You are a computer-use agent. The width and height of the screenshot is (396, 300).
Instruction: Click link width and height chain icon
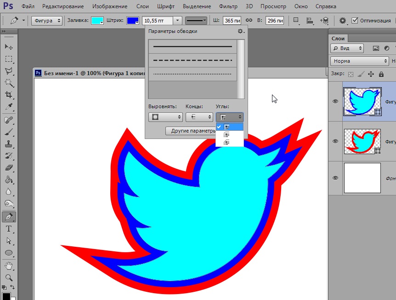[x=249, y=21]
